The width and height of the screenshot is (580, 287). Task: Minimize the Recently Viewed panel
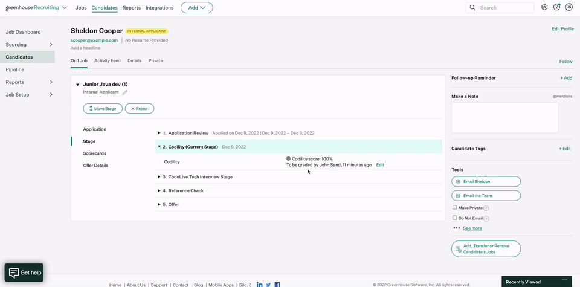click(x=564, y=281)
